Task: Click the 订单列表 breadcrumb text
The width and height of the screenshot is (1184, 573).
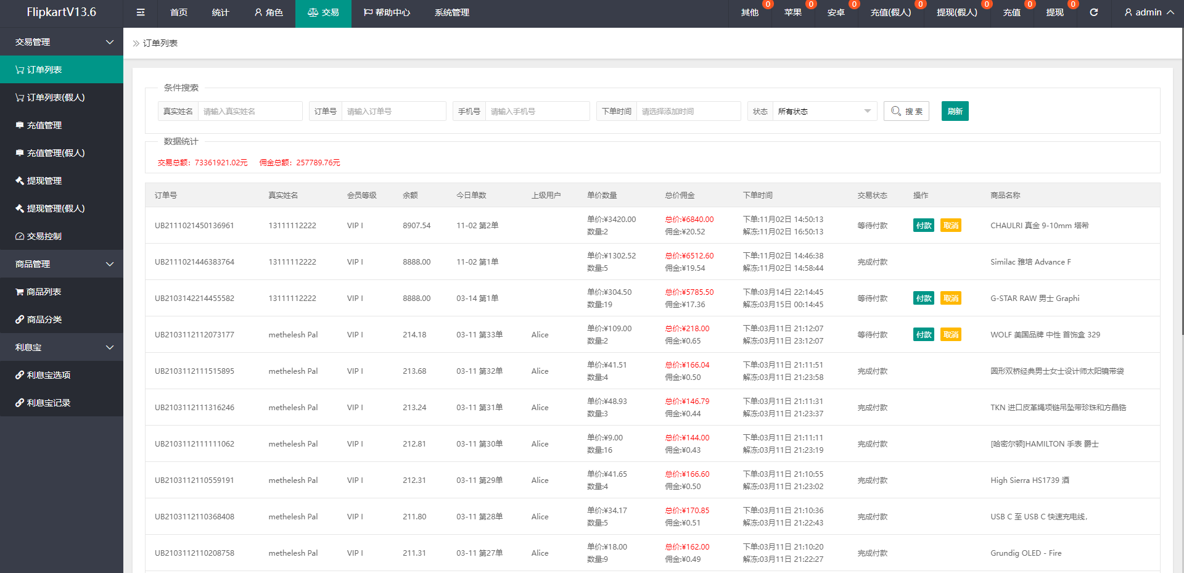Action: tap(160, 43)
